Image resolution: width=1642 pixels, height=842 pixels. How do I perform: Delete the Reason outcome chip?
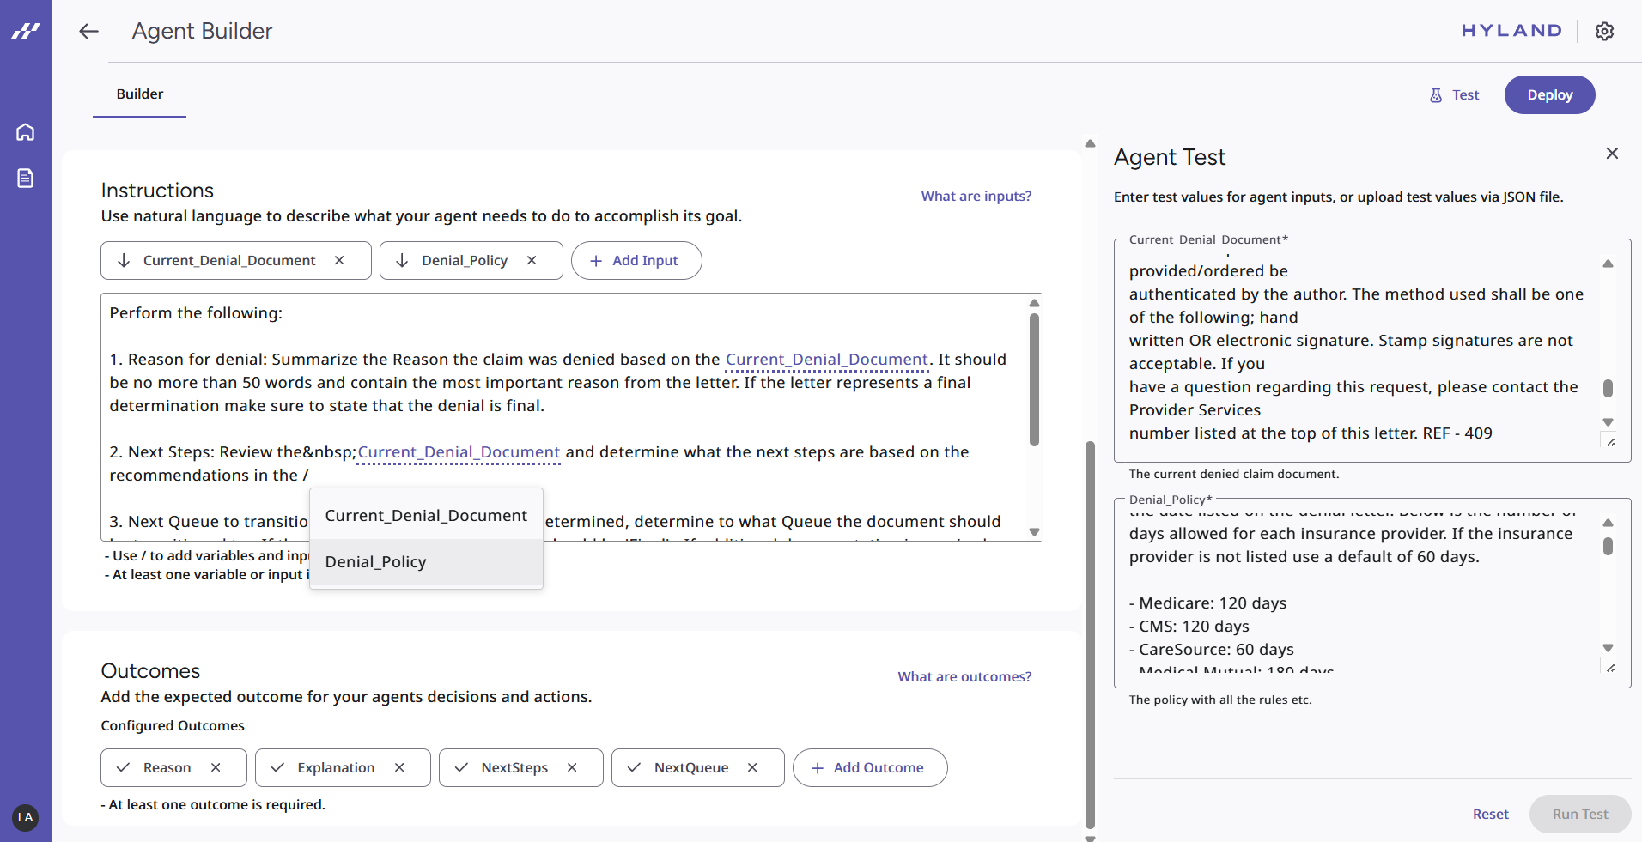coord(216,768)
